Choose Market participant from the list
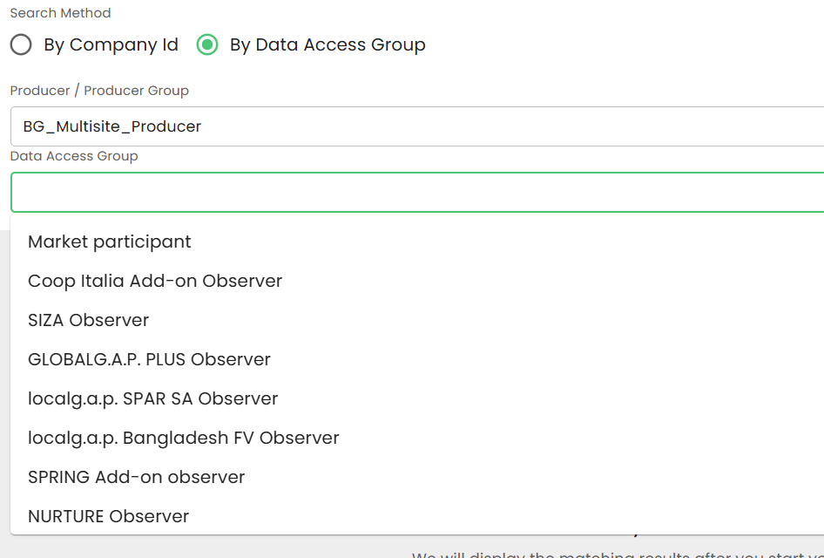Screen dimensions: 824x558 (110, 242)
